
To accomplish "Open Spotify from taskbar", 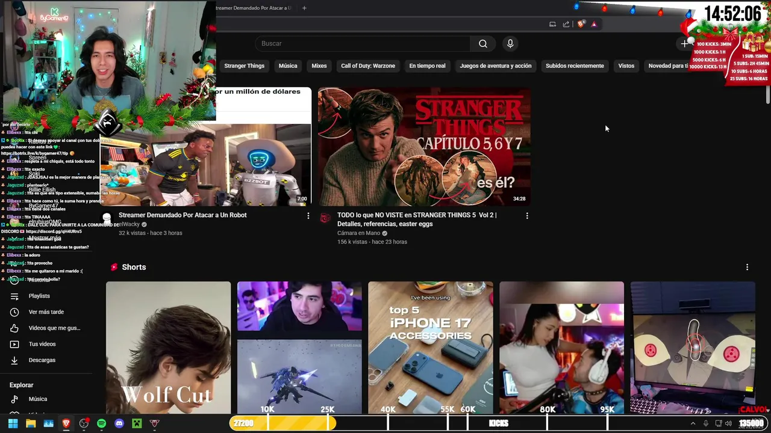I will click(x=101, y=423).
